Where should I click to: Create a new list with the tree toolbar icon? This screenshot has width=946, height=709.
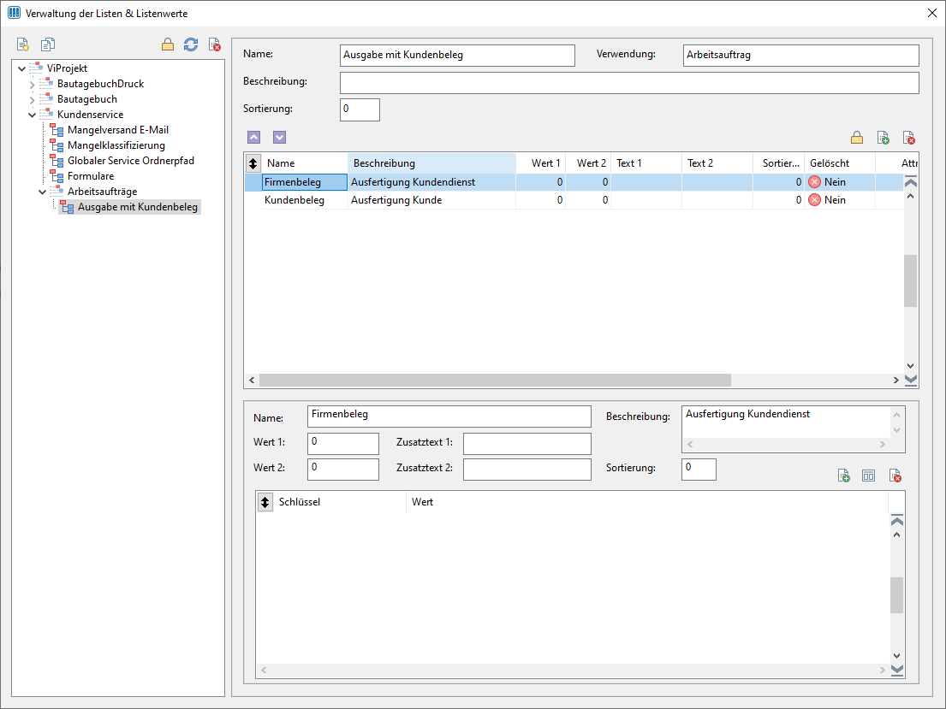(x=23, y=44)
